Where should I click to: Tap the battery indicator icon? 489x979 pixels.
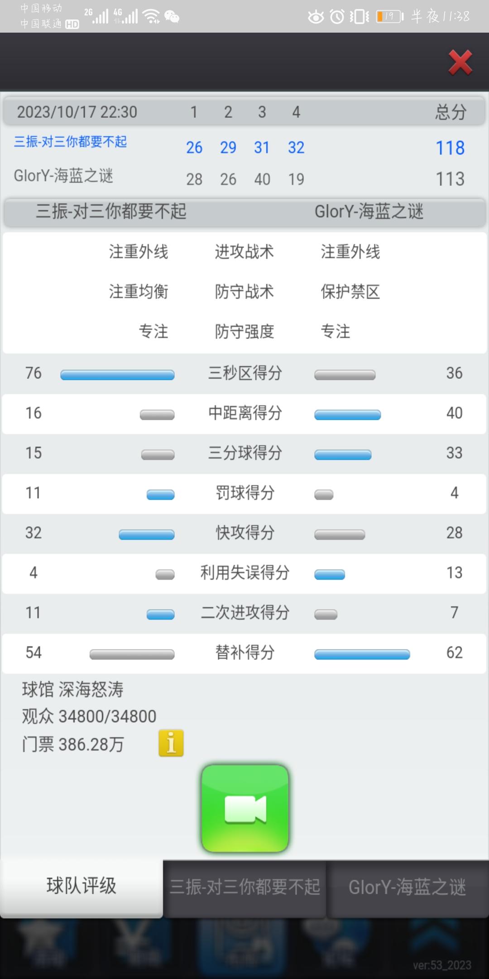coord(389,17)
